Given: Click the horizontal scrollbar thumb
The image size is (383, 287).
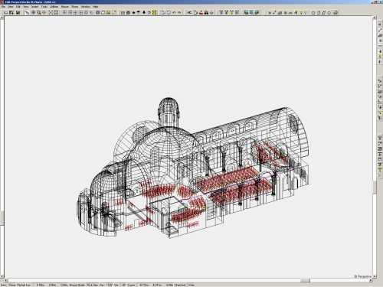Looking at the screenshot, I should point(305,280).
